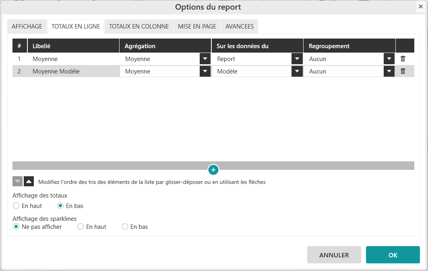This screenshot has width=428, height=271.
Task: Close the Options du report dialog
Action: 420,6
